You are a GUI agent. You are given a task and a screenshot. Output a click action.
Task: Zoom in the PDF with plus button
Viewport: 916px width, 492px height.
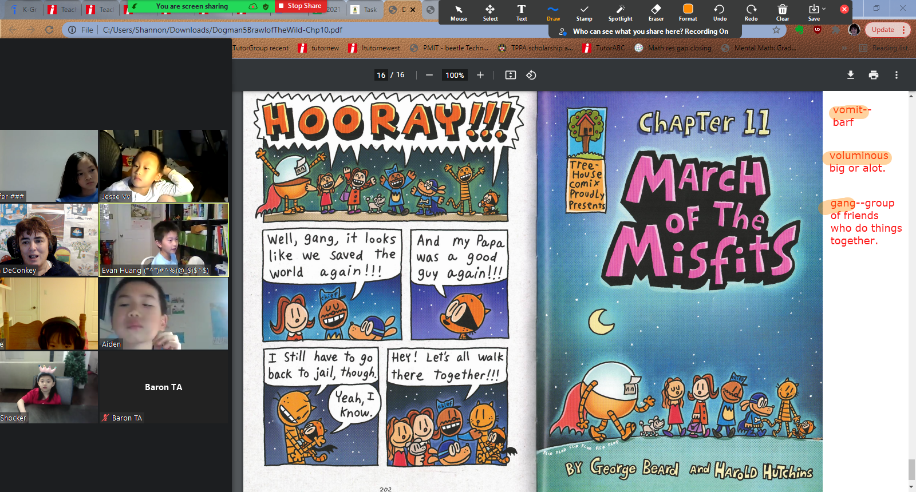tap(480, 75)
